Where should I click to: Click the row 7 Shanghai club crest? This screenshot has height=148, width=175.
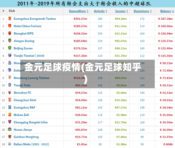[10, 63]
